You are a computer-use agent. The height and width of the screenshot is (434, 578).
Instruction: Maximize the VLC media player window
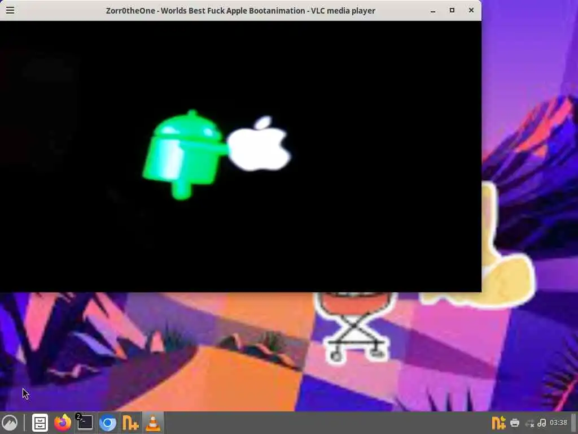coord(452,10)
